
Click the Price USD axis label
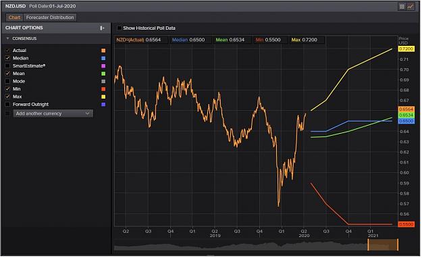(x=403, y=41)
